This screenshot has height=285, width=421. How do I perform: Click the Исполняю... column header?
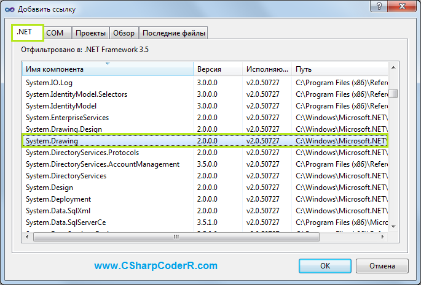tap(267, 69)
